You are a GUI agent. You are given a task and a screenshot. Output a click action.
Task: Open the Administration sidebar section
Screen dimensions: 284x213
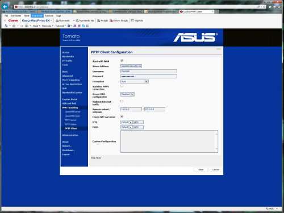[x=70, y=135]
